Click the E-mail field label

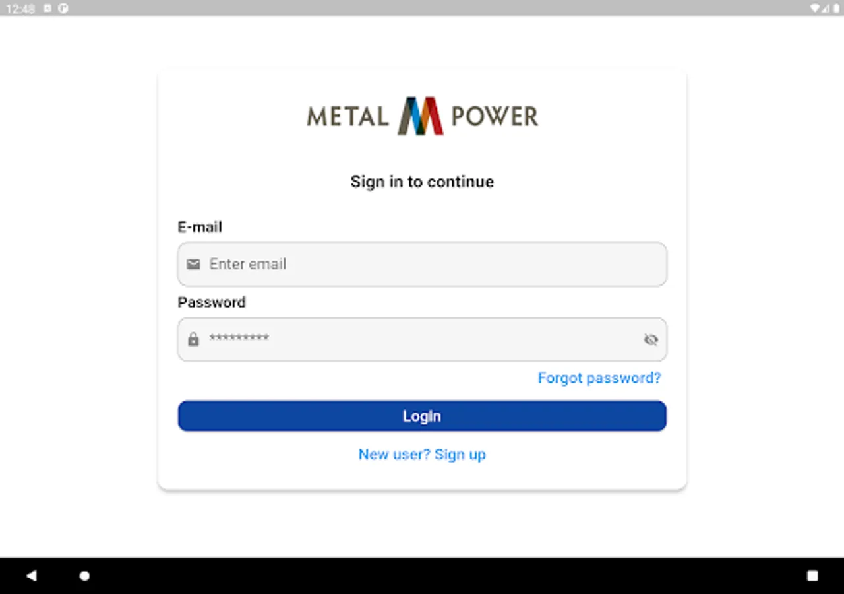[x=200, y=227]
